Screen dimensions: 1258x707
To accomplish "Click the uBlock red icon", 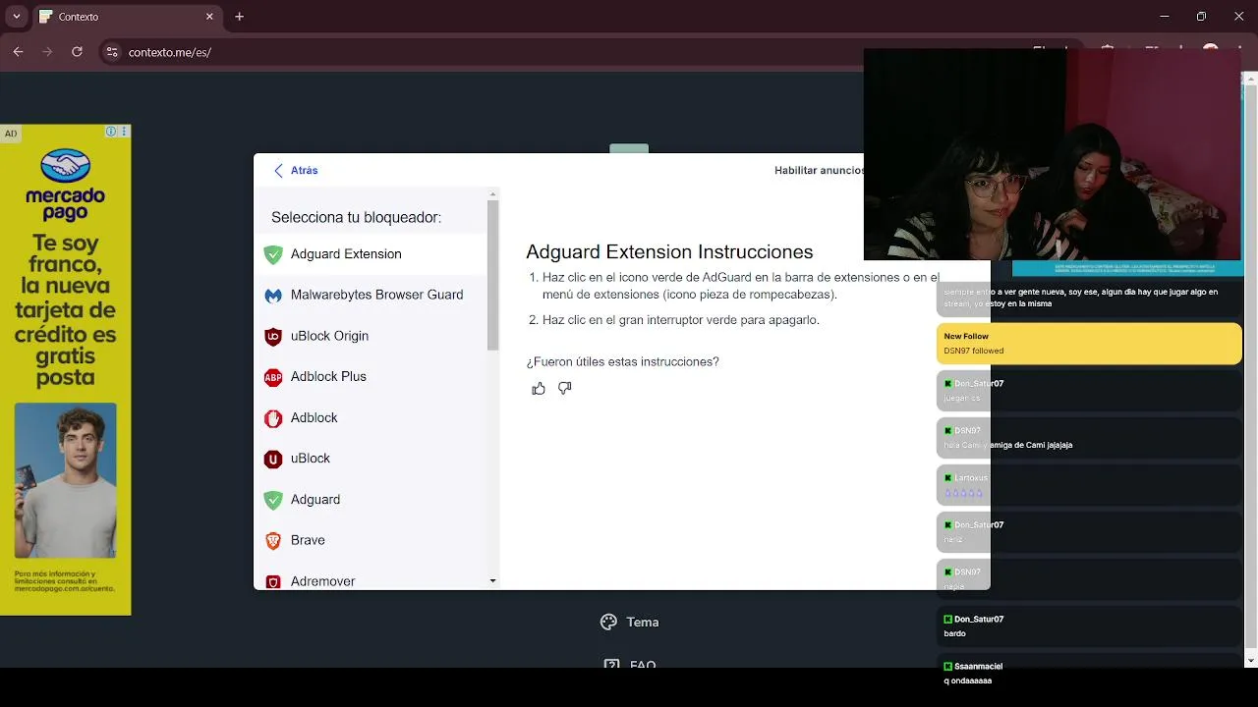I will click(x=273, y=459).
